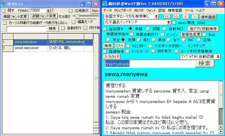
Task: Click the 行MAX spinner arrows
Action: [x=48, y=11]
